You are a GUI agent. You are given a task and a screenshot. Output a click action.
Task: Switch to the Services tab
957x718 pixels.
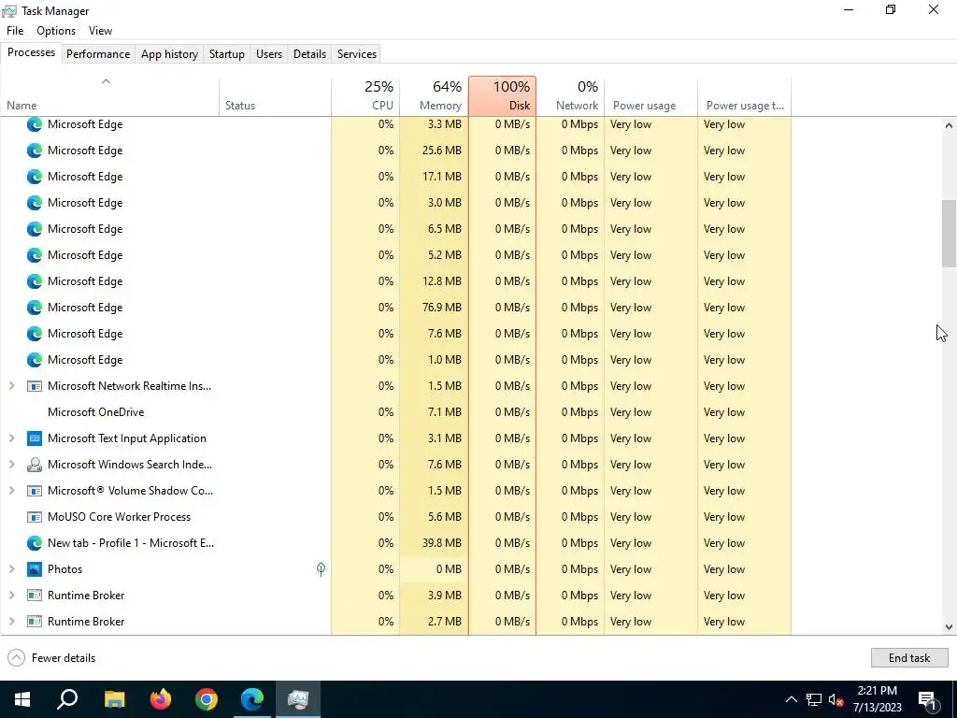(357, 53)
